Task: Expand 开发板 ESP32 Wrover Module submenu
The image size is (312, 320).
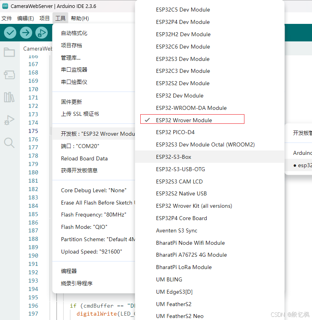Action: click(x=94, y=134)
